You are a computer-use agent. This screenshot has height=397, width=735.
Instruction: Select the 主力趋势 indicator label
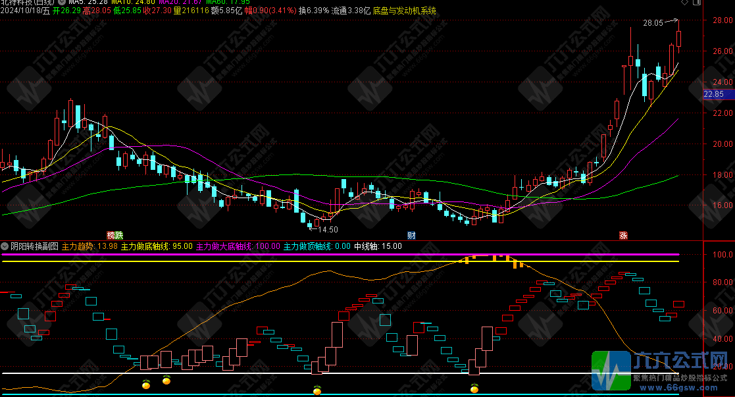coord(78,246)
